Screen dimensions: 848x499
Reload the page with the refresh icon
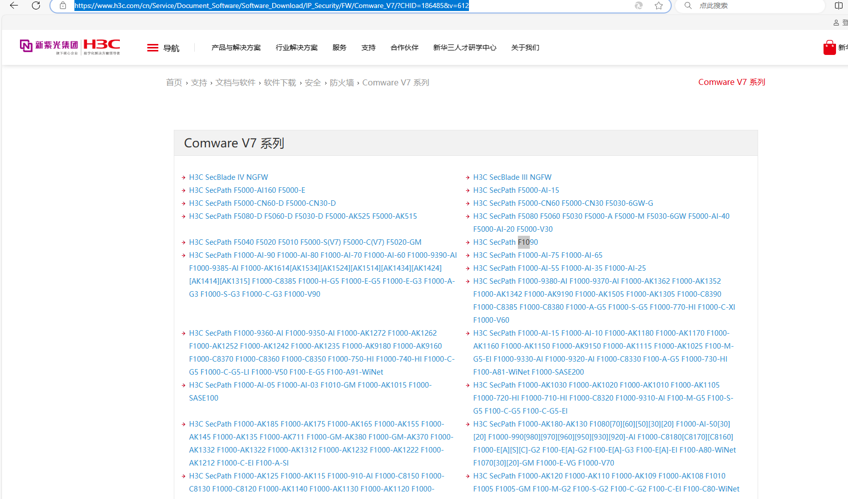[36, 5]
